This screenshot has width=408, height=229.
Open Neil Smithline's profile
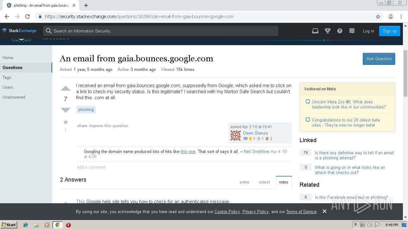(x=257, y=151)
